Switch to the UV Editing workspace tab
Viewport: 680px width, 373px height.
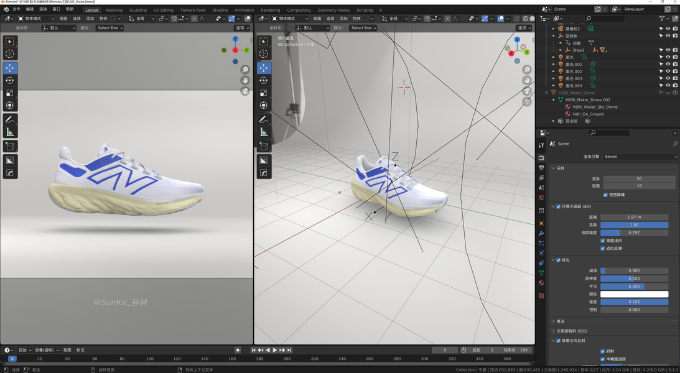click(x=163, y=10)
